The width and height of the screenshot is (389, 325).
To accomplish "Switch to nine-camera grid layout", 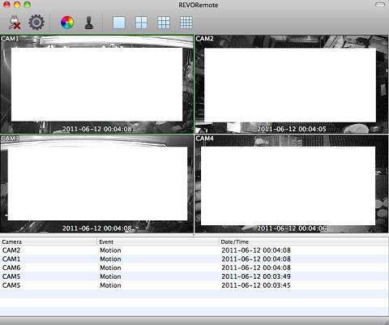I will 164,23.
